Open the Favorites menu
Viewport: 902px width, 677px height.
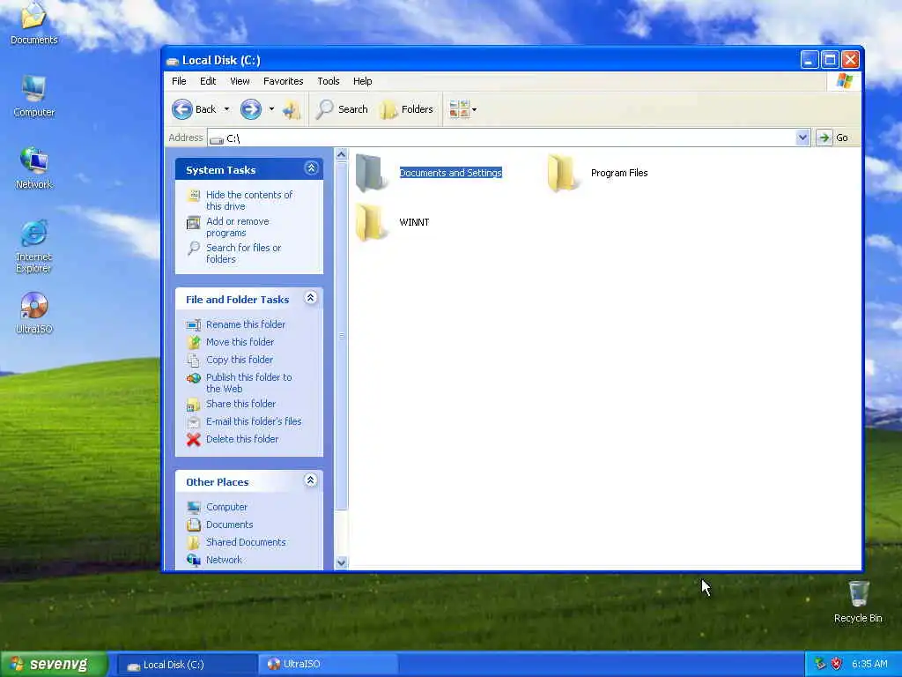click(283, 81)
